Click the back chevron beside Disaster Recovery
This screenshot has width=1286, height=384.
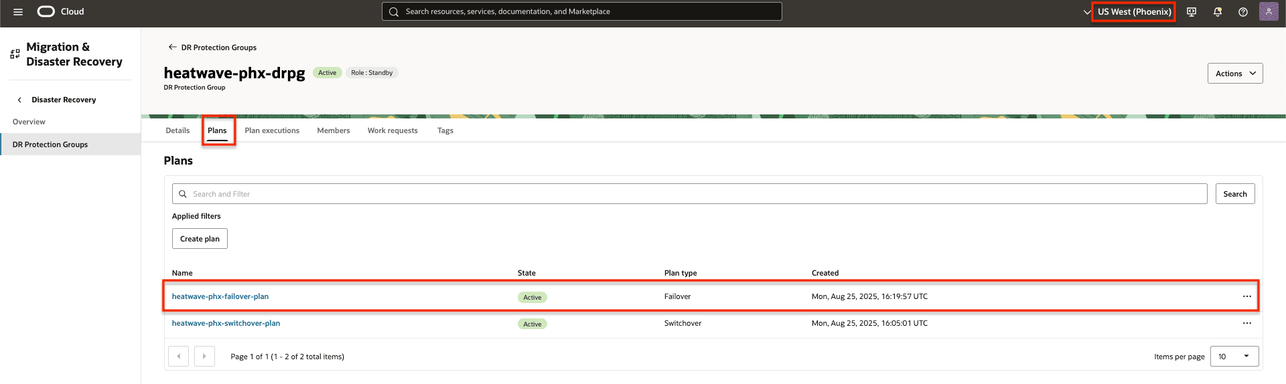(x=19, y=100)
